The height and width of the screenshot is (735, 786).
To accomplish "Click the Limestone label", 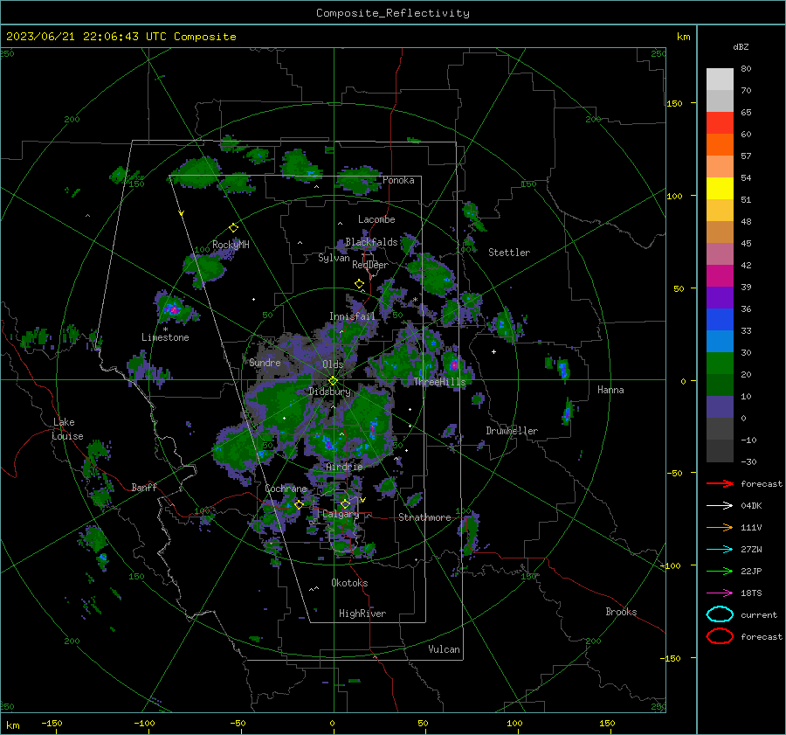I will click(x=165, y=337).
